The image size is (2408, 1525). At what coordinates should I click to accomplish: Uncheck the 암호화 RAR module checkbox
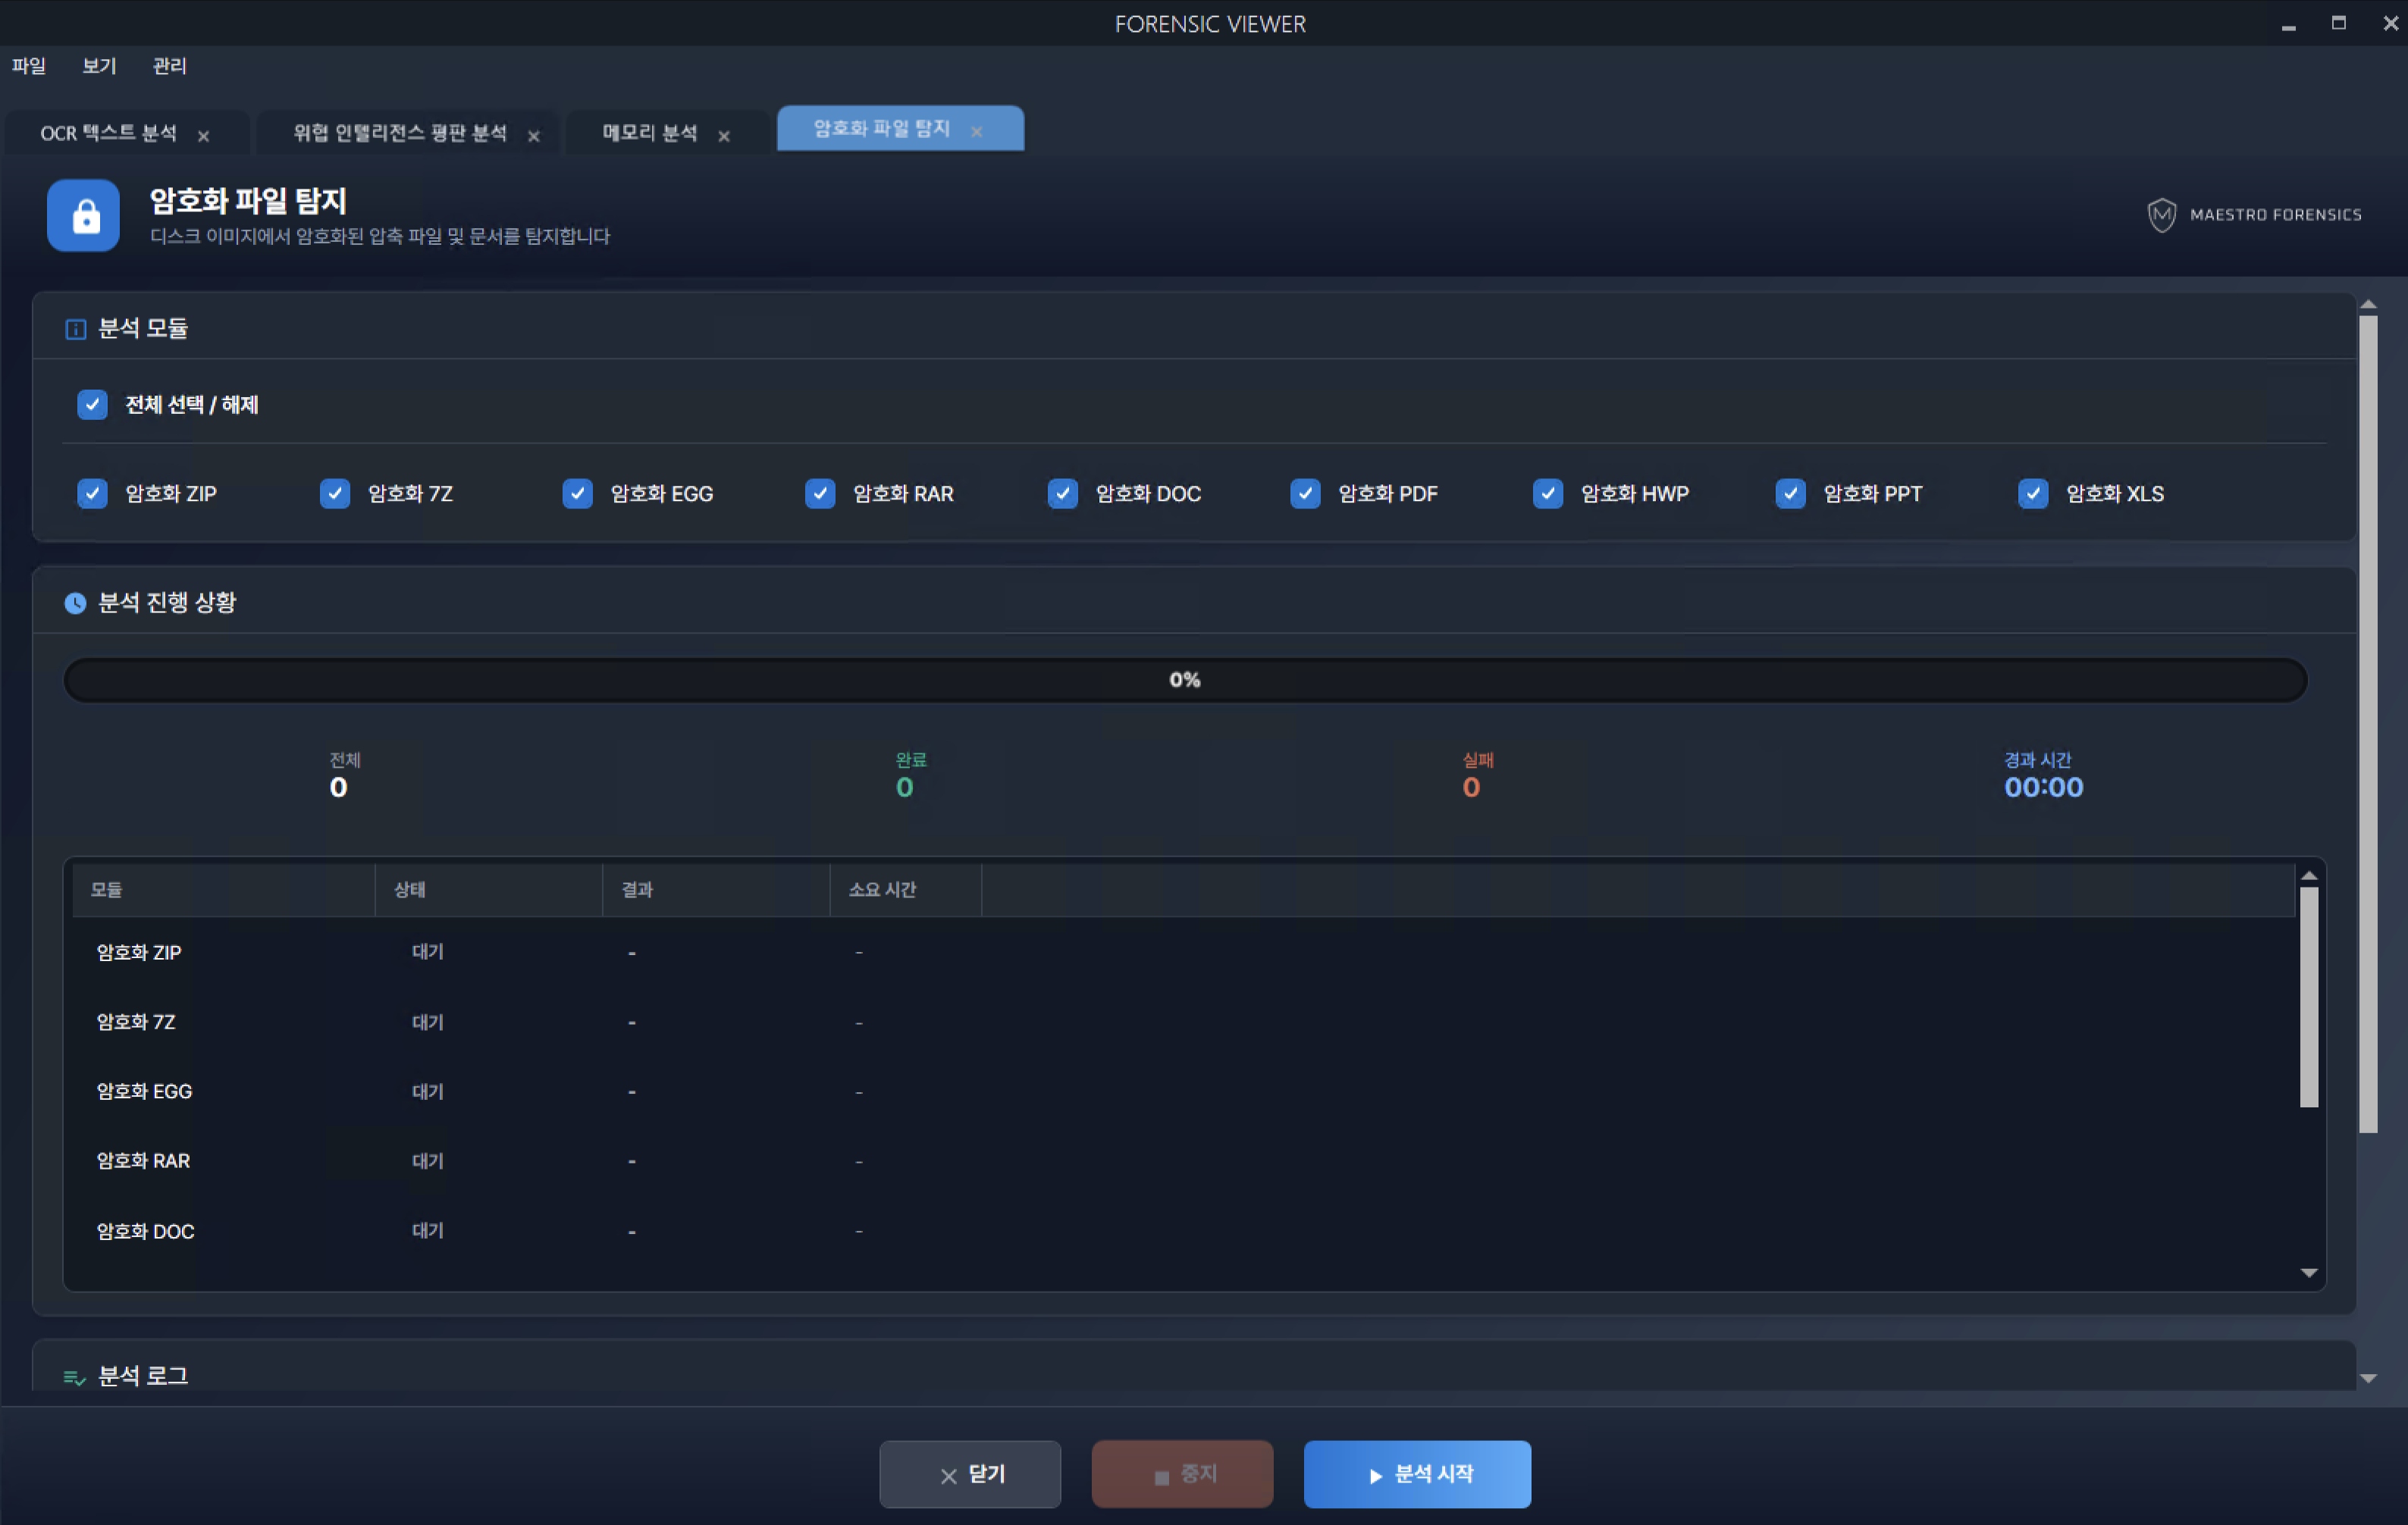tap(820, 493)
